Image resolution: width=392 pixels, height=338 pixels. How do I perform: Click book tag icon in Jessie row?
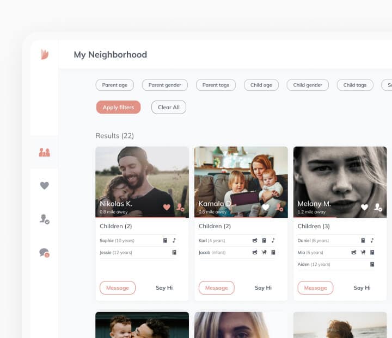pyautogui.click(x=174, y=252)
